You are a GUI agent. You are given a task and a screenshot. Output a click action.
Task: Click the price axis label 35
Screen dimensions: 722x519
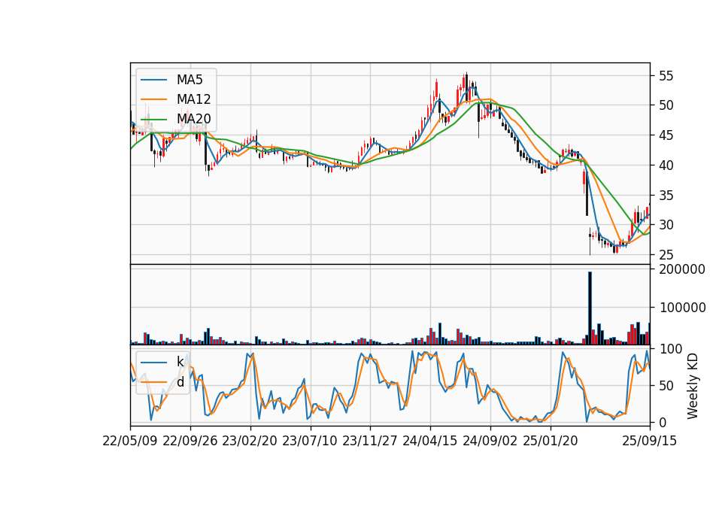pos(666,196)
